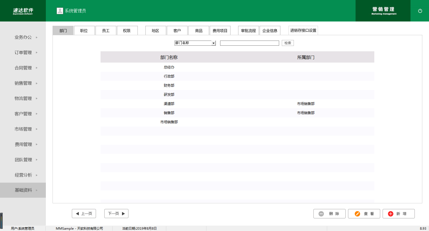The width and height of the screenshot is (429, 231).
Task: Open the 部门名称 search field dropdown
Action: coord(195,43)
